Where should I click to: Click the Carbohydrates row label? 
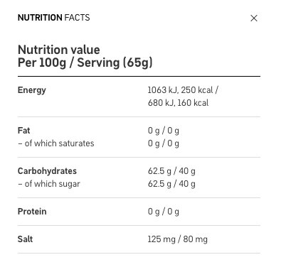[47, 171]
